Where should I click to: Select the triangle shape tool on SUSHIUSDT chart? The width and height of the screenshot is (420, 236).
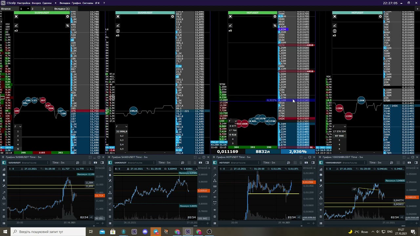click(4, 198)
